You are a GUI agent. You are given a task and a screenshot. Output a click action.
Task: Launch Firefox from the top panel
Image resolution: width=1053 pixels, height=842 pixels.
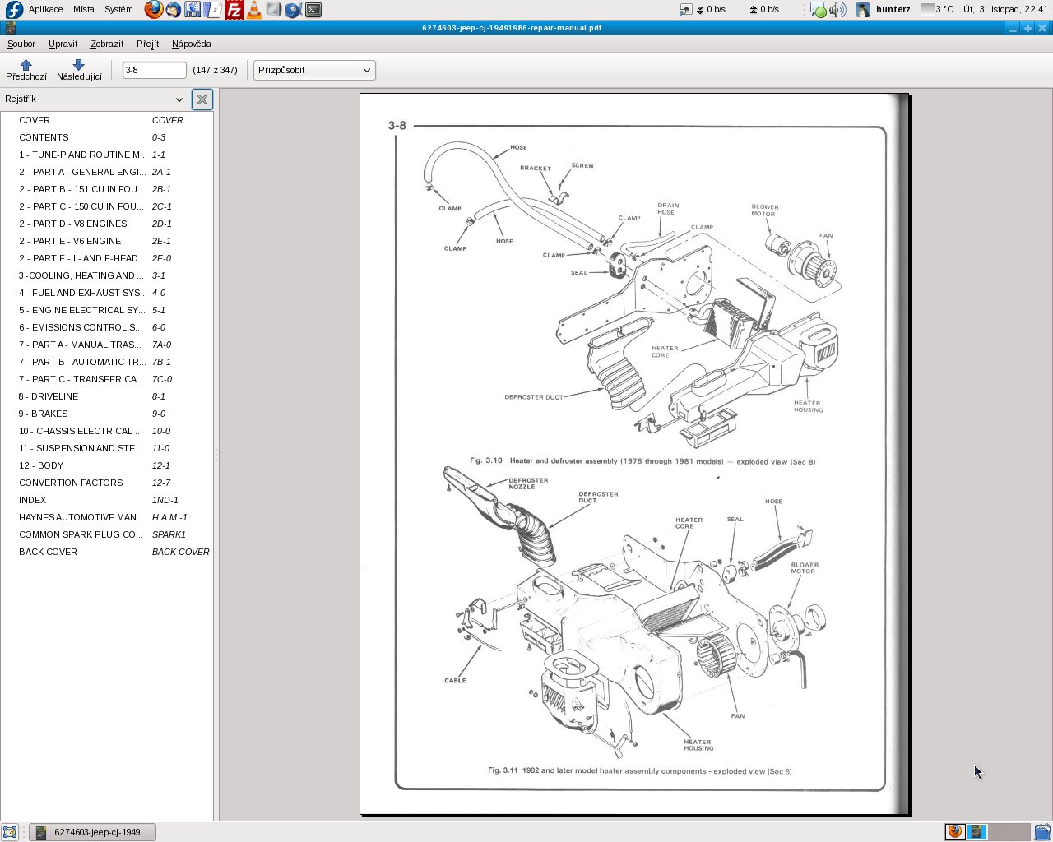click(x=153, y=10)
